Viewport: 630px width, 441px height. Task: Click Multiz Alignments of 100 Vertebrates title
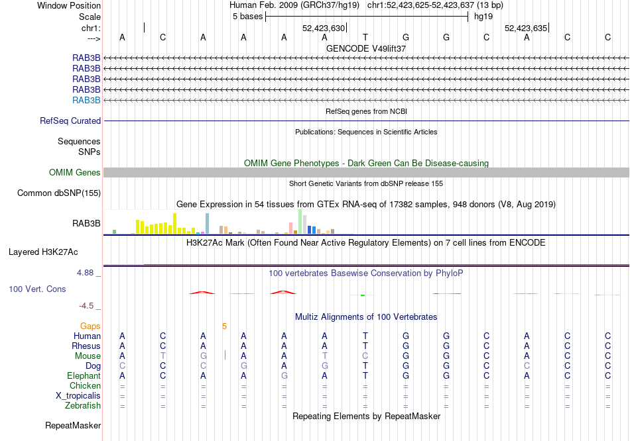(x=366, y=317)
